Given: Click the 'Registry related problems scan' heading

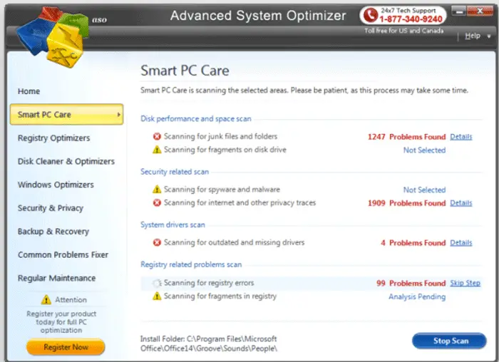Looking at the screenshot, I should click(x=191, y=264).
